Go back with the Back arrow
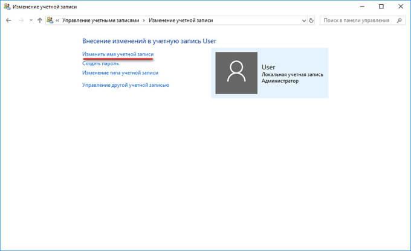The width and height of the screenshot is (411, 251). [x=8, y=21]
